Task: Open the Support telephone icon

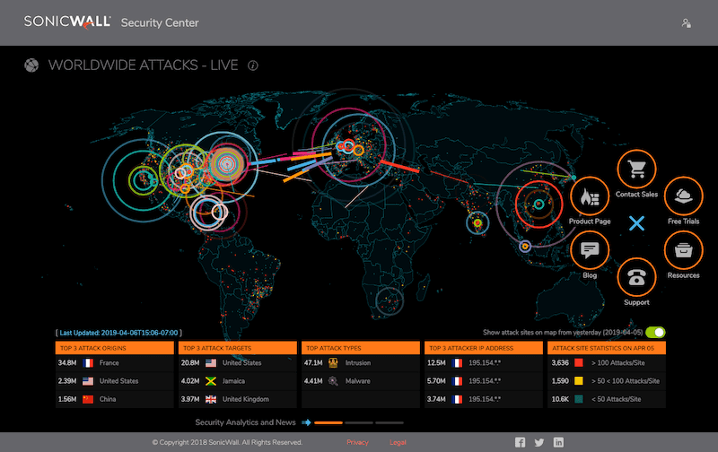Action: point(637,276)
